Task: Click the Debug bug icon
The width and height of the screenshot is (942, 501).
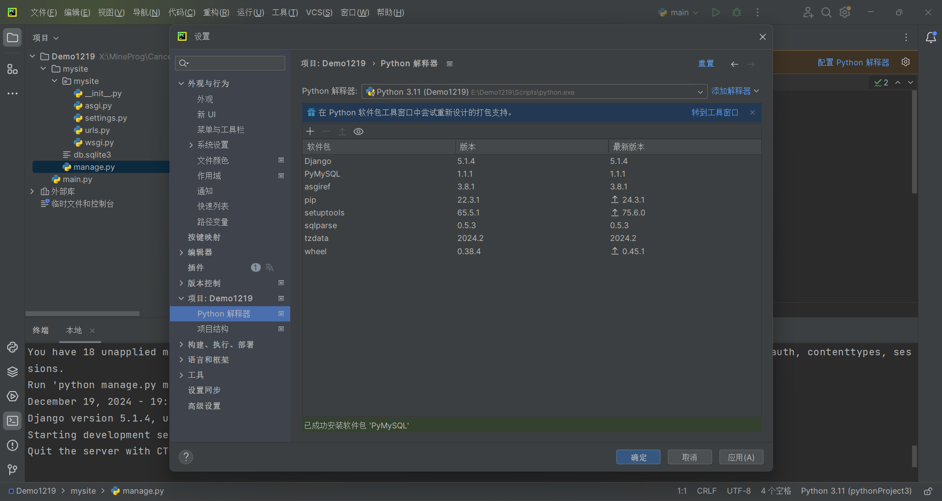Action: tap(736, 12)
